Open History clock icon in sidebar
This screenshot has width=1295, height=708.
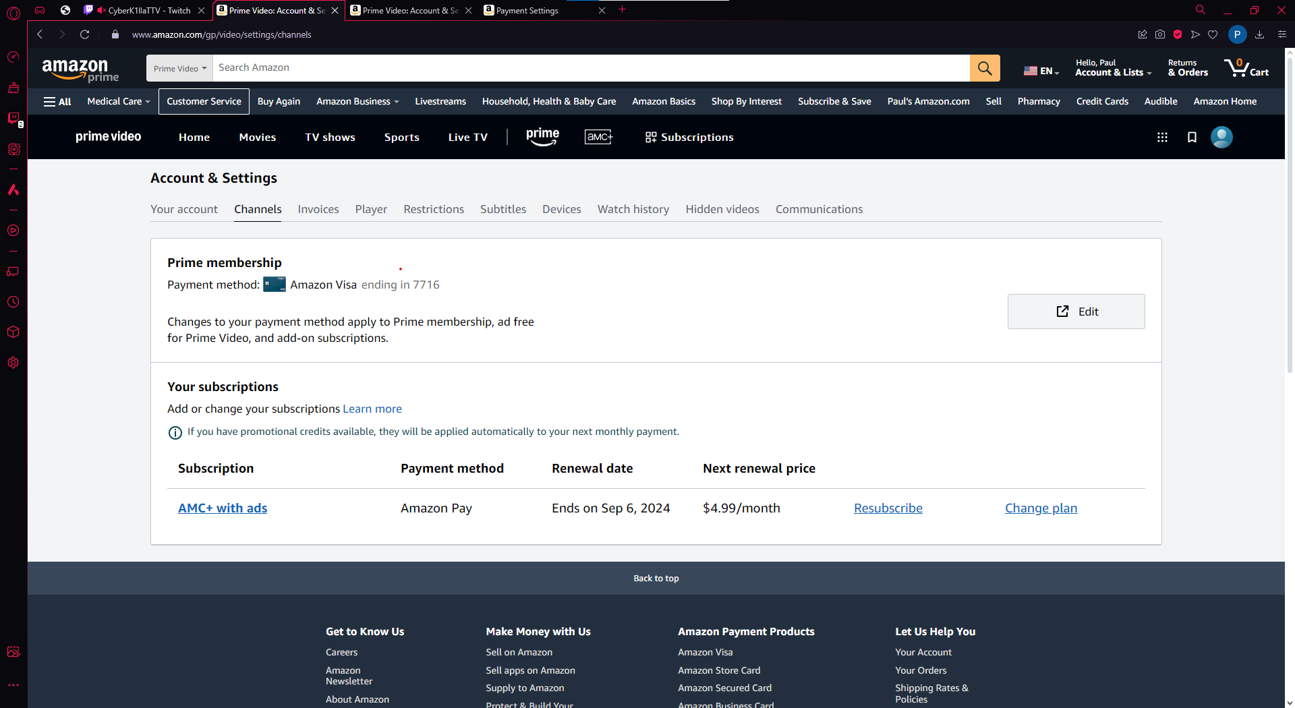(13, 301)
